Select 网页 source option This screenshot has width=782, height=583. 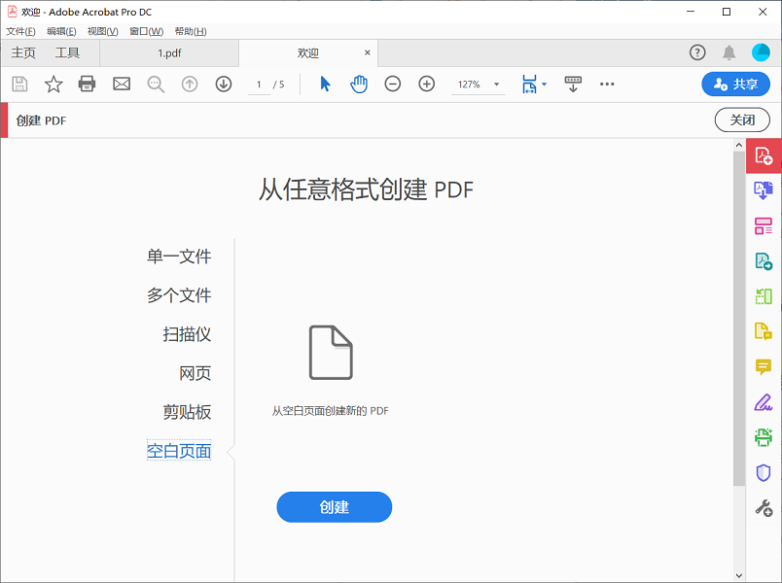195,373
